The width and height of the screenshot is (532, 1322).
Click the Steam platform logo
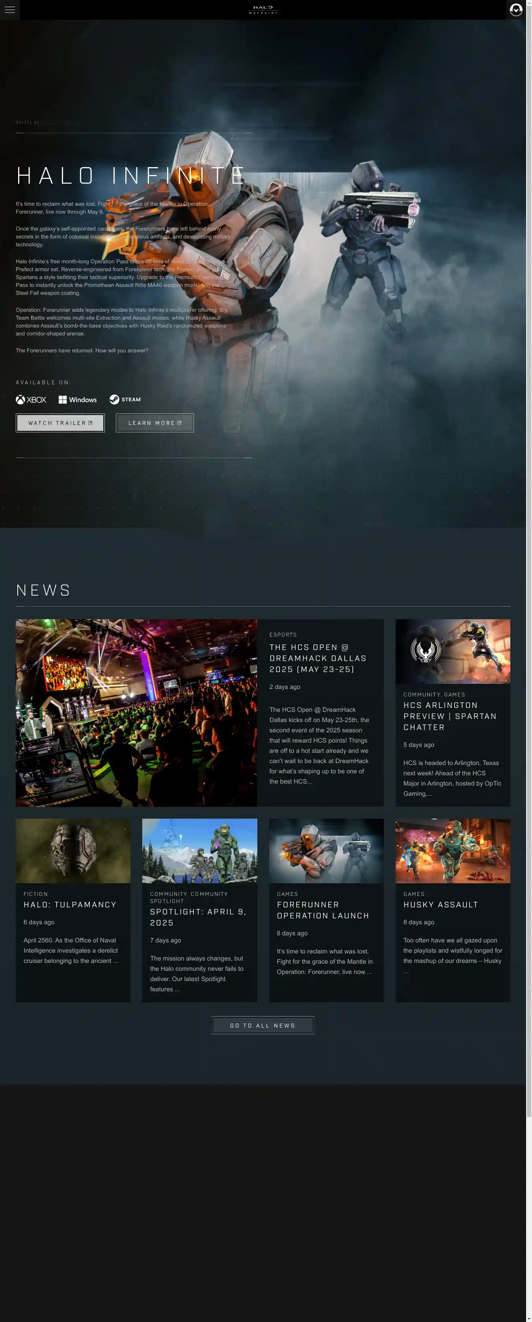click(125, 400)
